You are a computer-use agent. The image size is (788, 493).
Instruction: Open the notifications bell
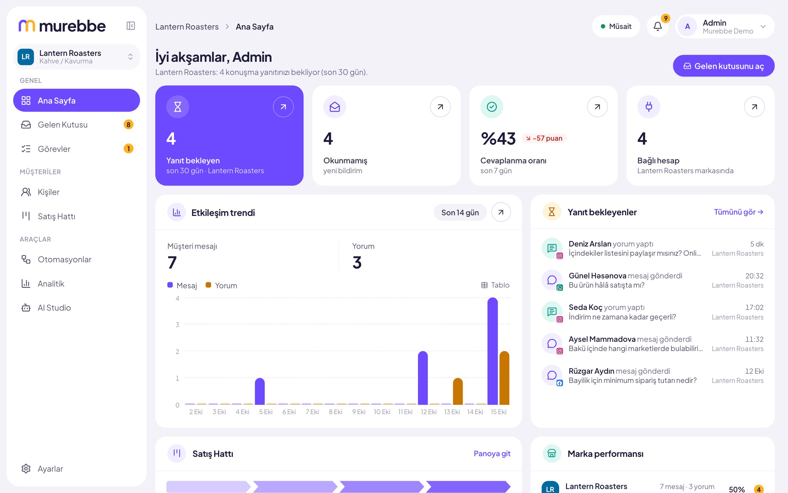point(658,26)
